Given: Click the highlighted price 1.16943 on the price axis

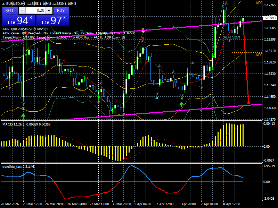Looking at the screenshot, I should coord(270,18).
